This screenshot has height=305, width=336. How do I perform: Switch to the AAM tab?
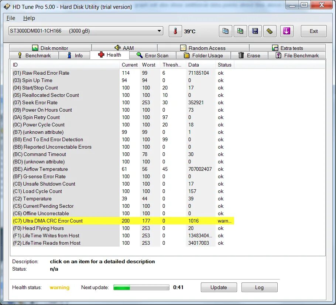pyautogui.click(x=124, y=48)
